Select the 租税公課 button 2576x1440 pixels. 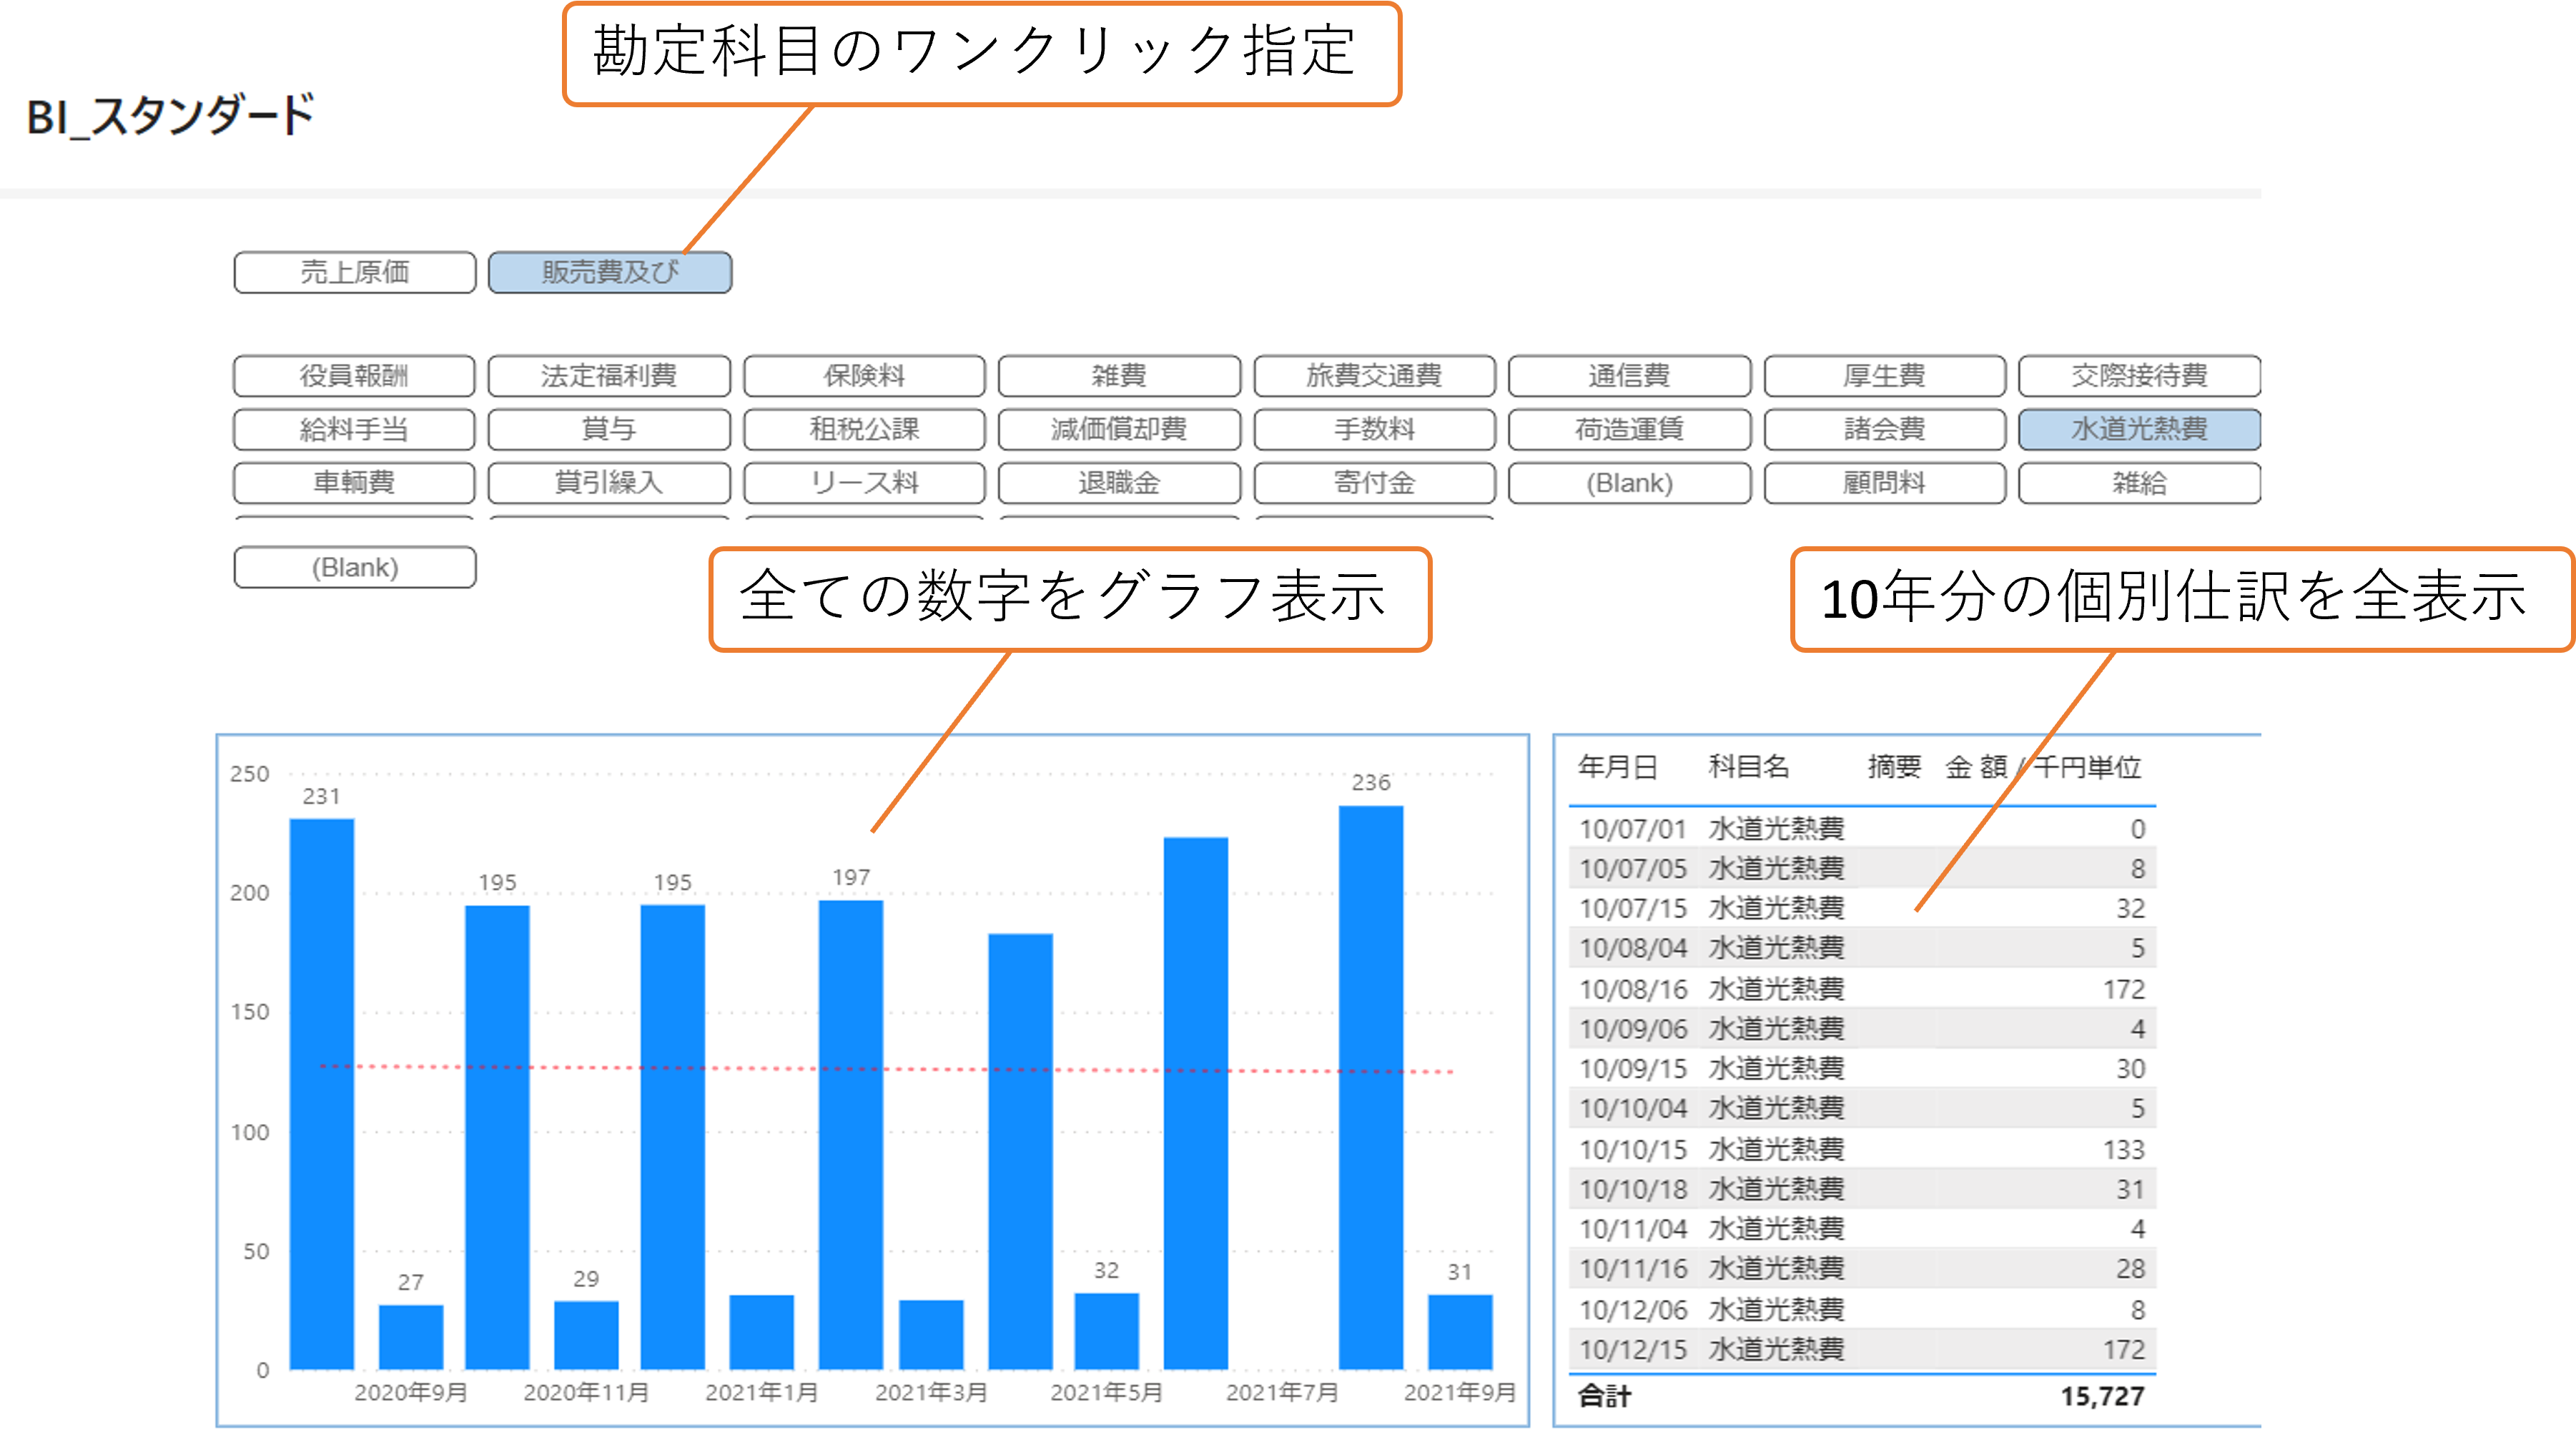point(865,429)
